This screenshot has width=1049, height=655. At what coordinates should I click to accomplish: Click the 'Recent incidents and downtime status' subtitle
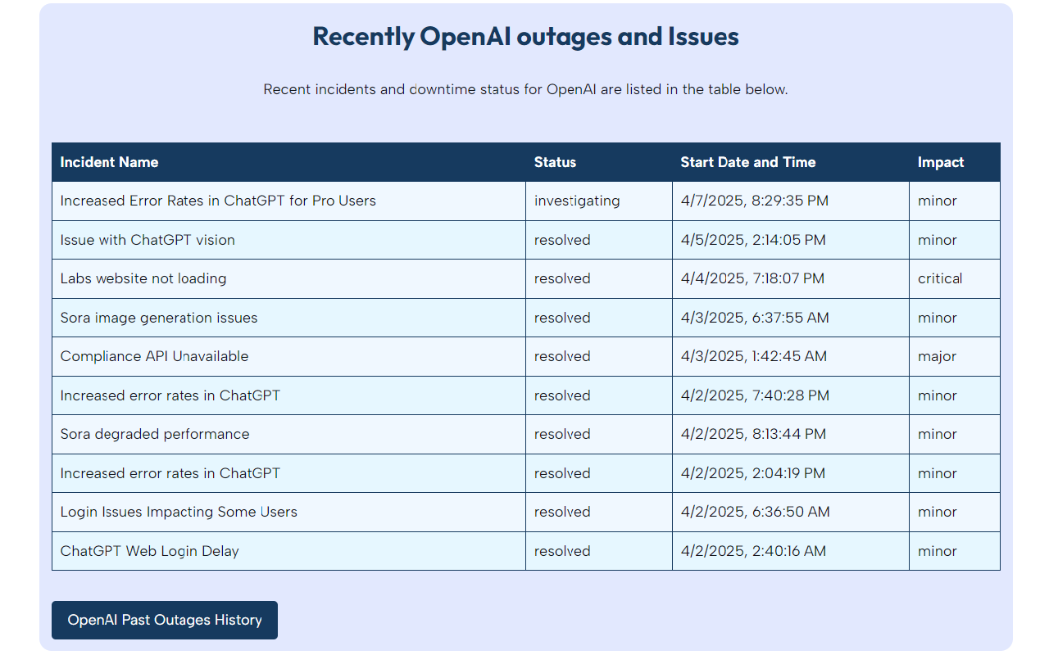coord(526,89)
